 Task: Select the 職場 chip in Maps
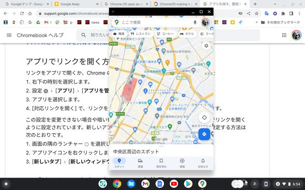[119, 34]
